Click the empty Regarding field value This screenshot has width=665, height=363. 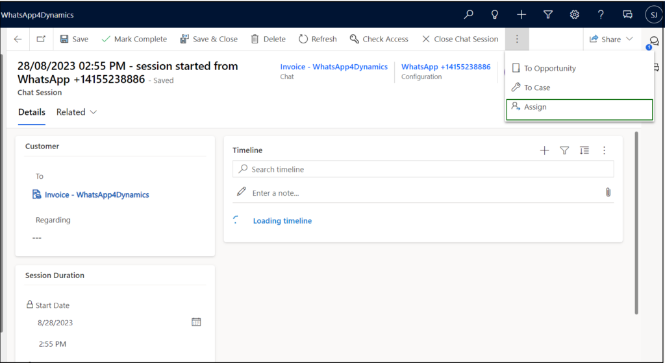(37, 238)
